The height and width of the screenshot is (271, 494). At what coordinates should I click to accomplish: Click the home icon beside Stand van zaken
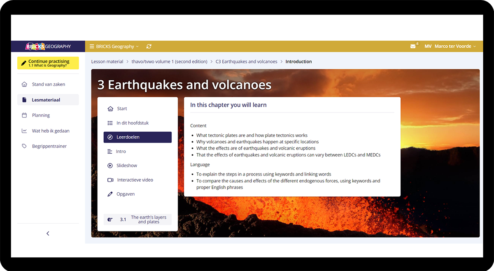point(24,84)
